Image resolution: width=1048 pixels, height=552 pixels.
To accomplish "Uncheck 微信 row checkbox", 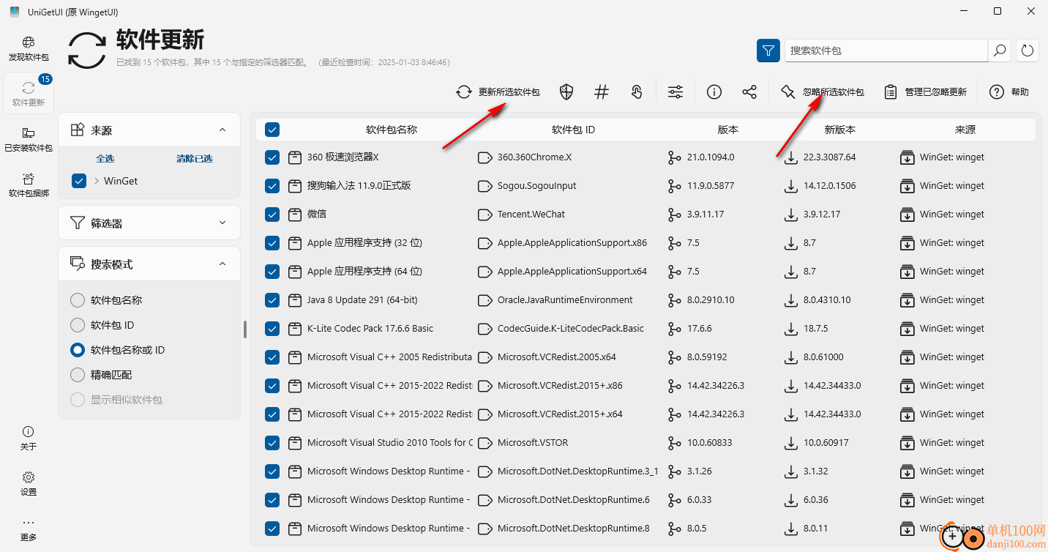I will pos(272,214).
